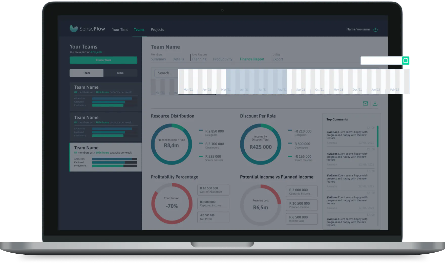Email the finance report via envelope icon
Viewport: 445px width, 263px height.
pos(365,103)
